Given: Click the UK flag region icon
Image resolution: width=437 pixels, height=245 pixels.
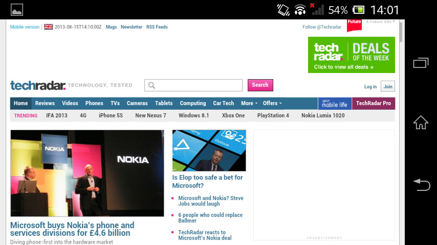Looking at the screenshot, I should (x=48, y=27).
